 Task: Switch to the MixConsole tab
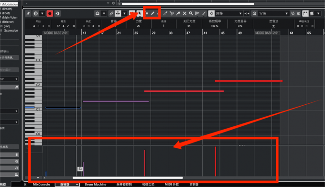41,184
